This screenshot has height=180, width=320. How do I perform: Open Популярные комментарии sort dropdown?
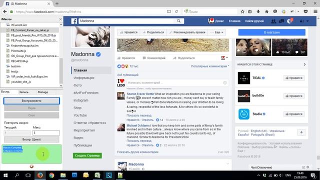[x=210, y=66]
